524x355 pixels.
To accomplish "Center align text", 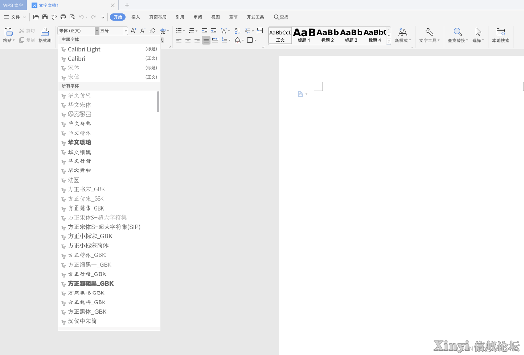I will click(188, 40).
